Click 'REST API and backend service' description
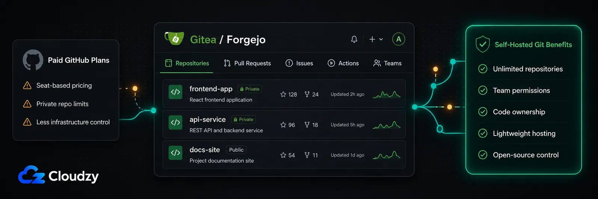The height and width of the screenshot is (199, 598). pyautogui.click(x=226, y=130)
